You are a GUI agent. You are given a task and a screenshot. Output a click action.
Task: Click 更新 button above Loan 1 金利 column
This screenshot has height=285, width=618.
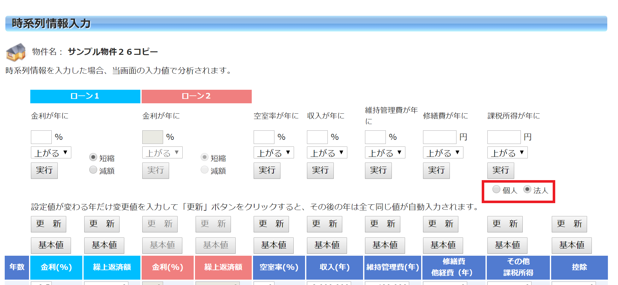pos(48,224)
